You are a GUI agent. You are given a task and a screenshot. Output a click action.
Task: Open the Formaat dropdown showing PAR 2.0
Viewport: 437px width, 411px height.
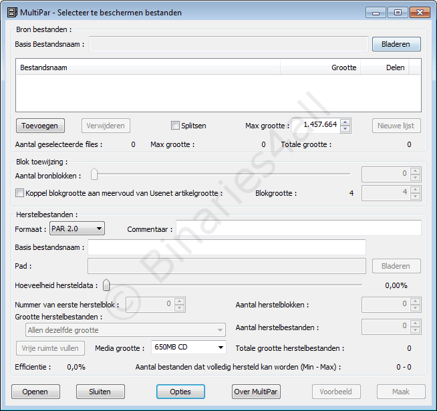[78, 229]
